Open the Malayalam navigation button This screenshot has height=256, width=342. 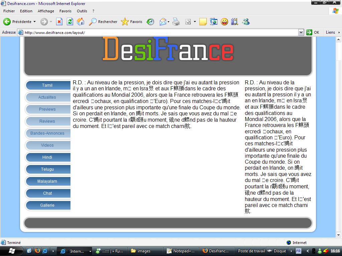point(48,181)
